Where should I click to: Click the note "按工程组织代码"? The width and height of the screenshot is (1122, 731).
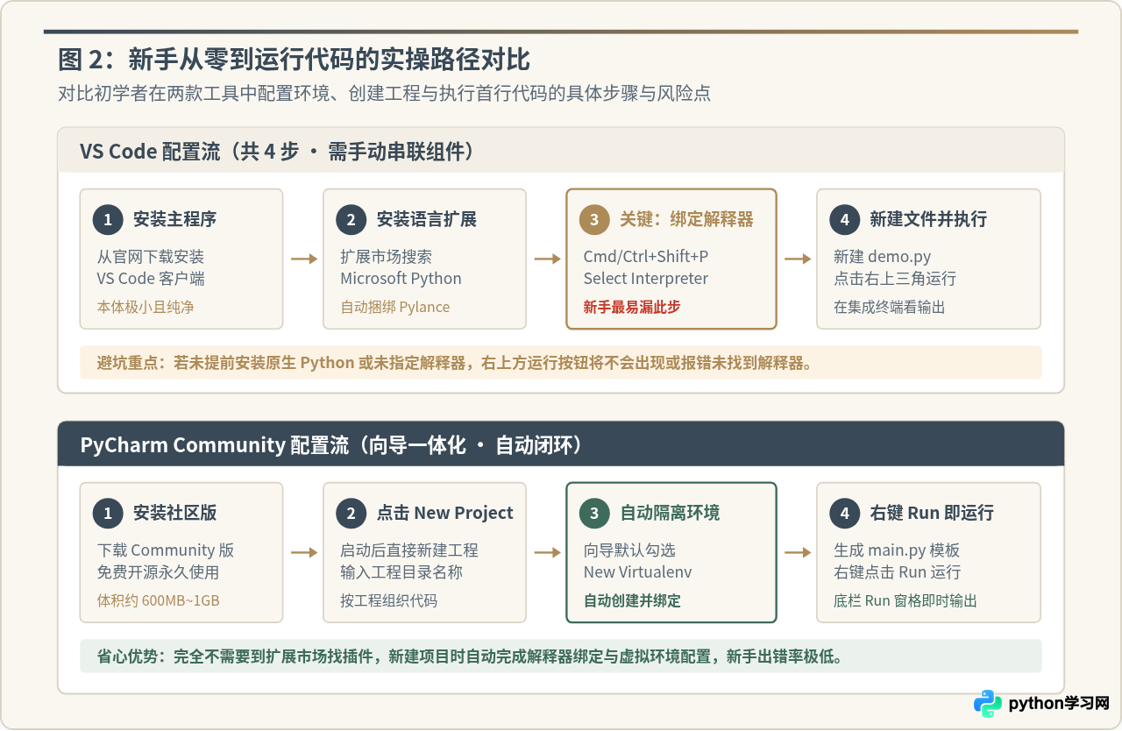[x=388, y=600]
